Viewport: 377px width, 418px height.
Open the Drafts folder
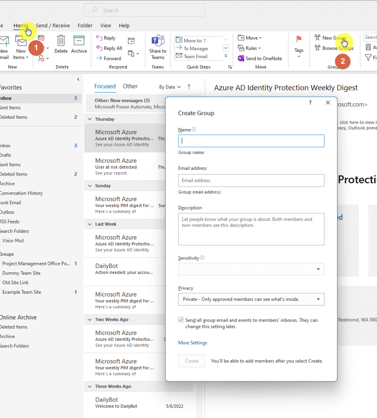(5, 155)
